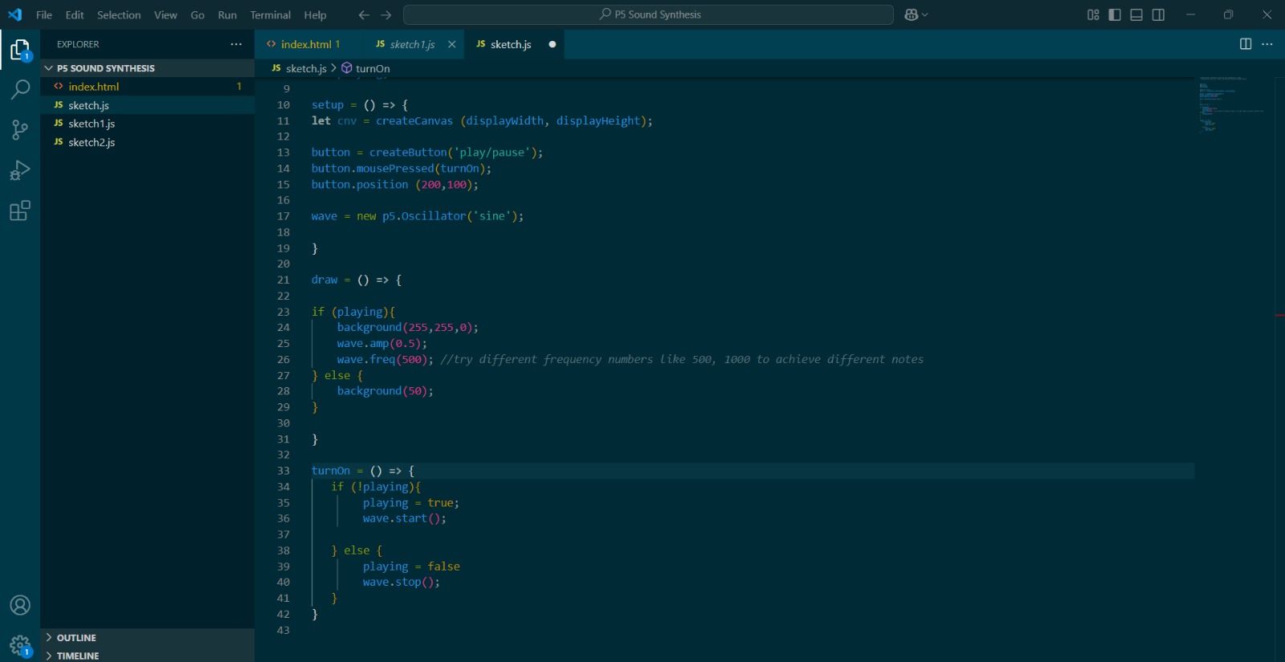Click unsaved dot on sketch.js tab
This screenshot has height=662, width=1285.
coord(553,44)
